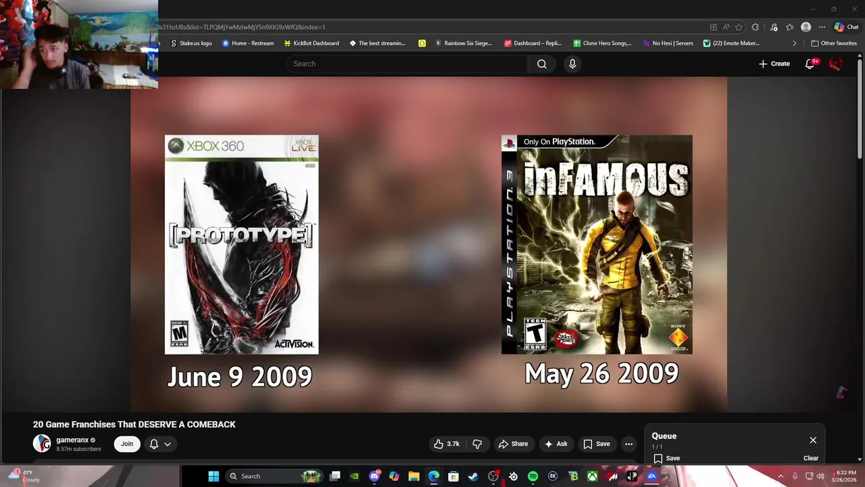Viewport: 865px width, 487px height.
Task: Open browser Settings and more ellipsis
Action: (x=822, y=27)
